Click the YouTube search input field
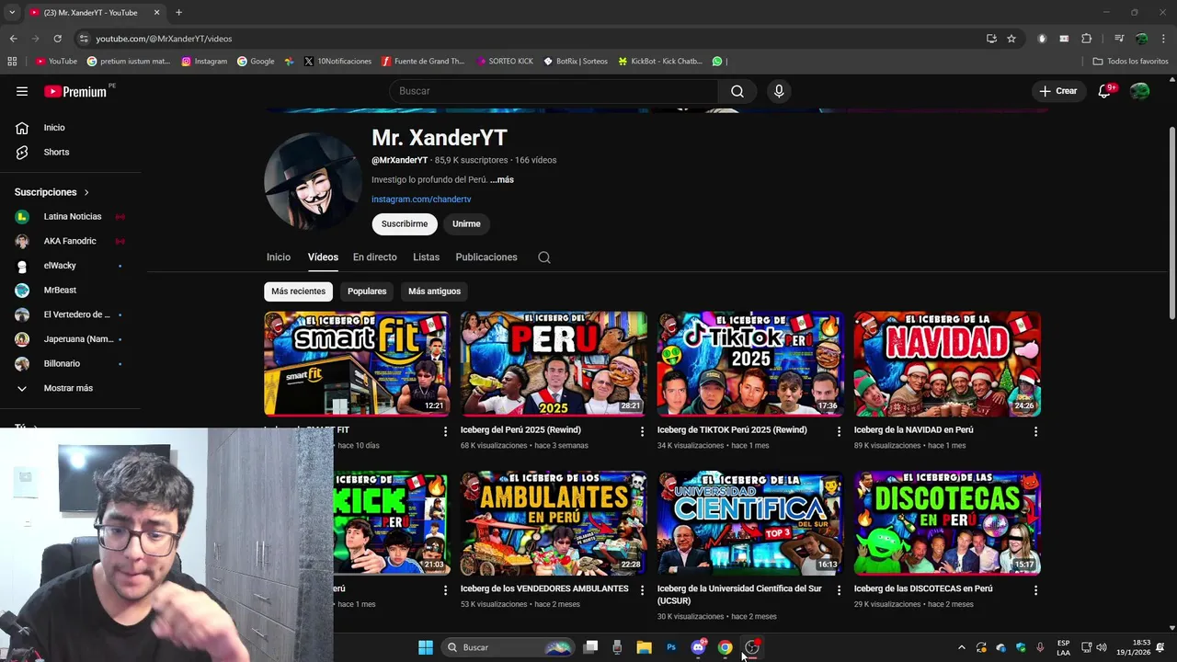Screen dimensions: 1177x662 coord(554,91)
